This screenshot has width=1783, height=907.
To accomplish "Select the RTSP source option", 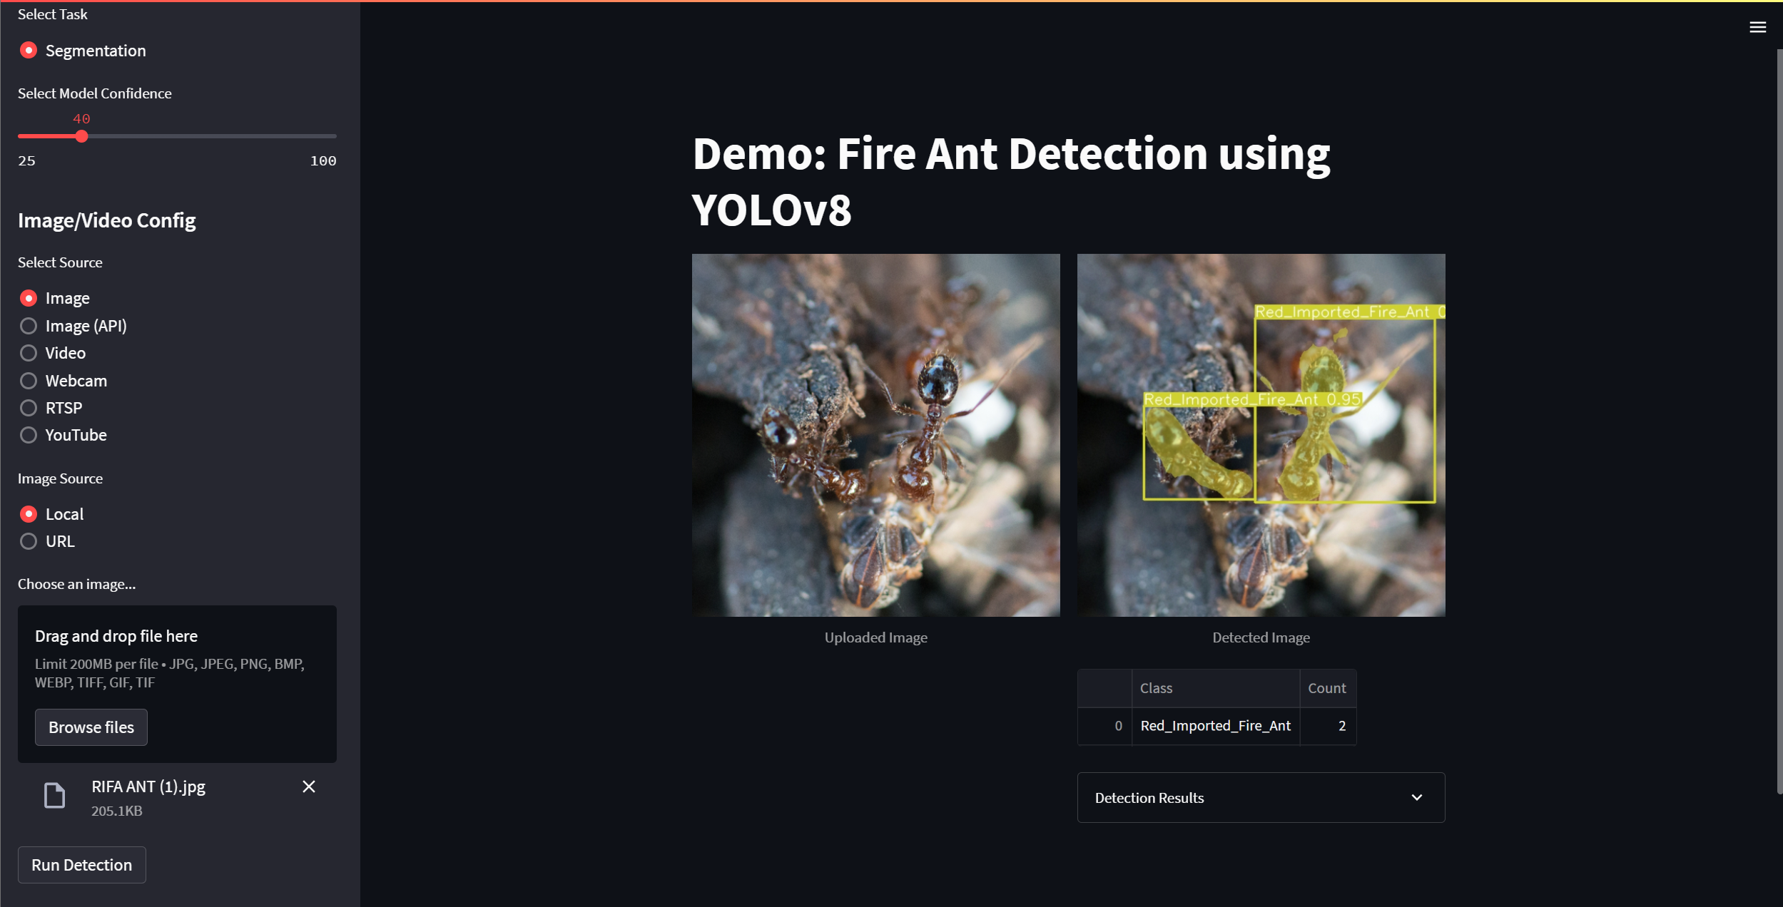I will (29, 408).
